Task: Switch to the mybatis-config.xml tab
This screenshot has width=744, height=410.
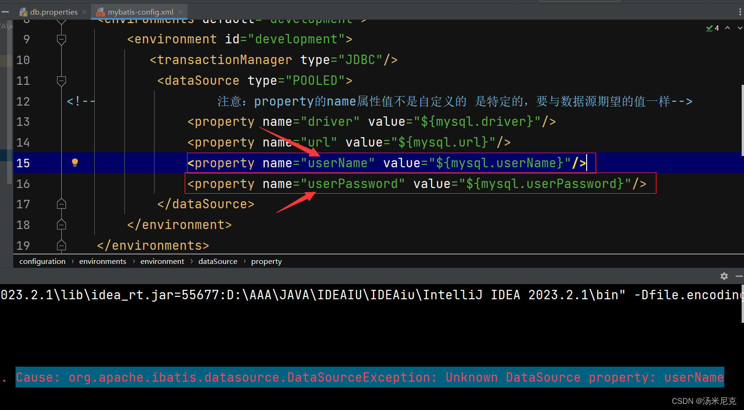Action: (140, 12)
